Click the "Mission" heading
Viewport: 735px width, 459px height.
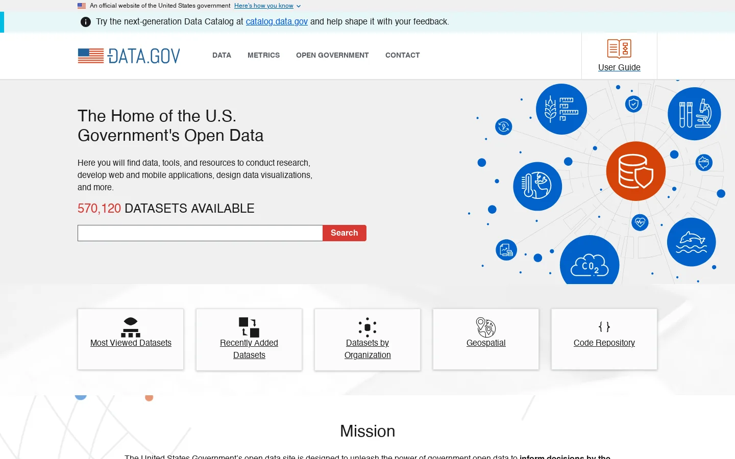[x=367, y=431]
